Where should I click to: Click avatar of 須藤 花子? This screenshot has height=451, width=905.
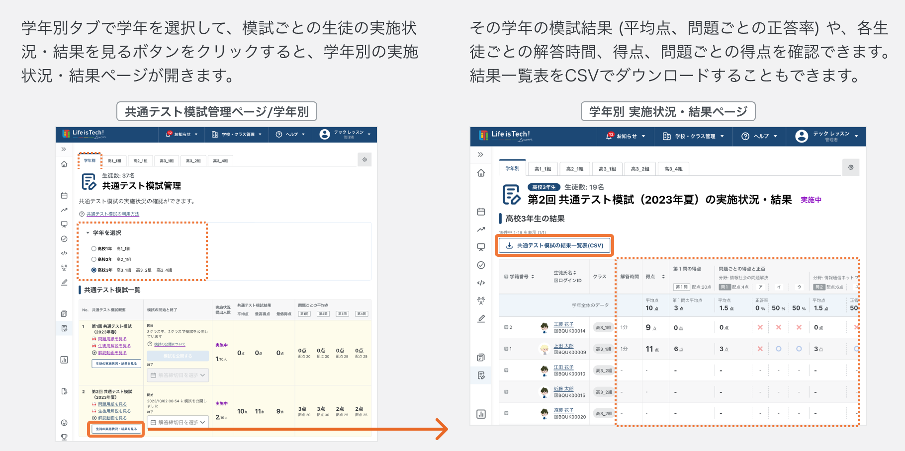coord(544,413)
